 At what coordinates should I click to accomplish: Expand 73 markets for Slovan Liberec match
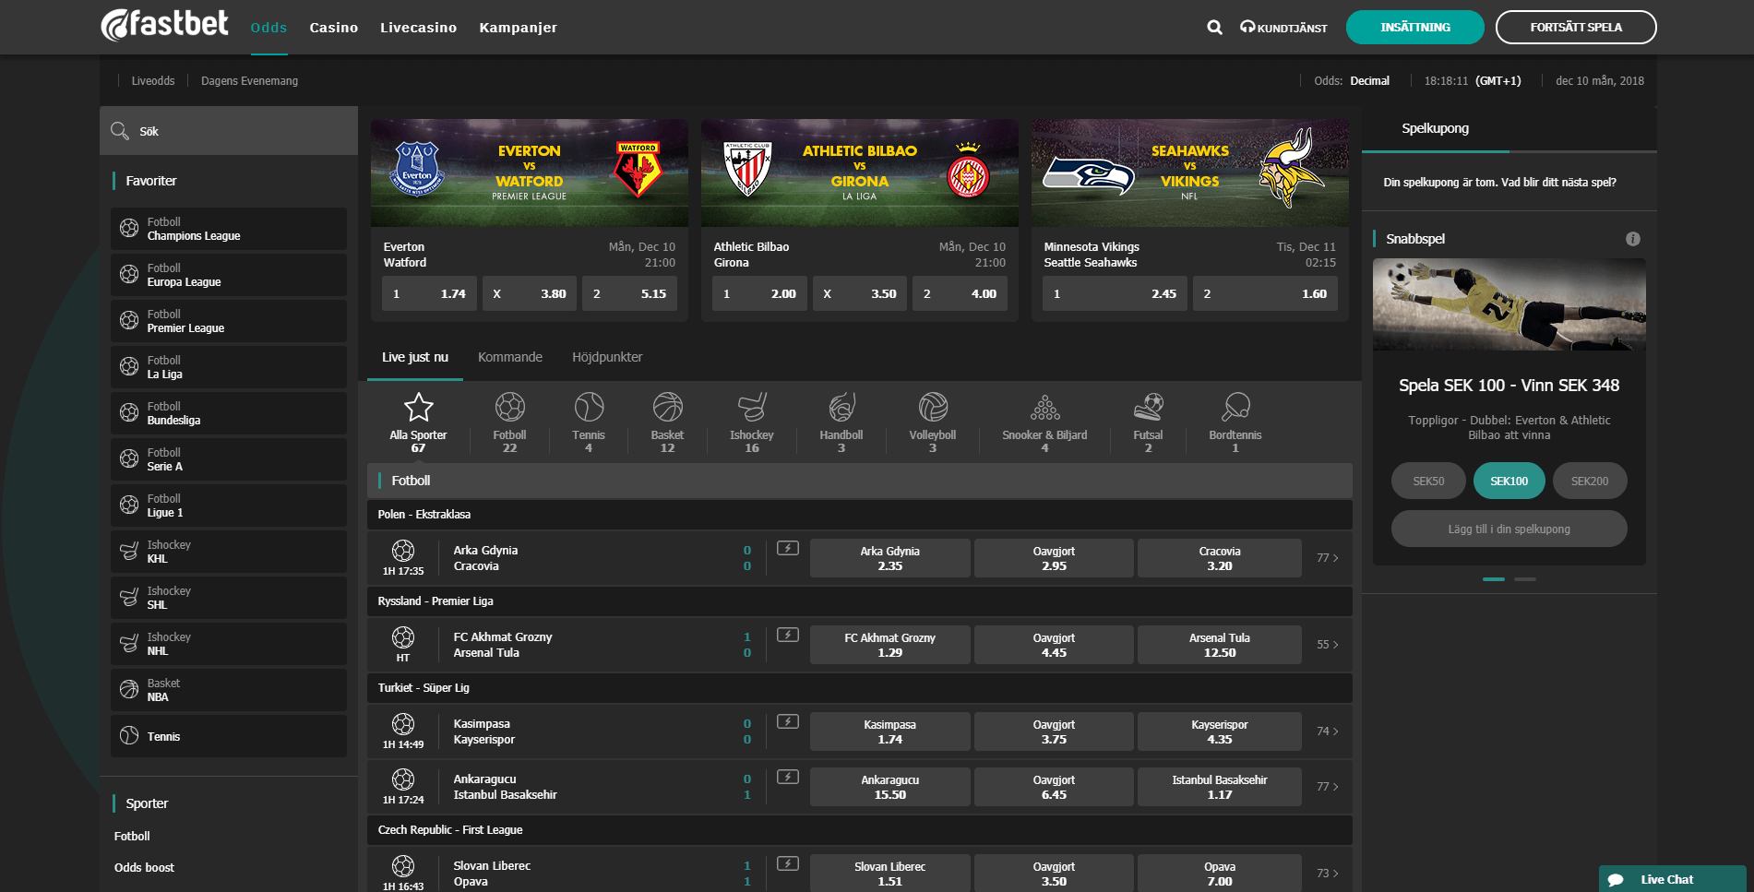(1327, 874)
